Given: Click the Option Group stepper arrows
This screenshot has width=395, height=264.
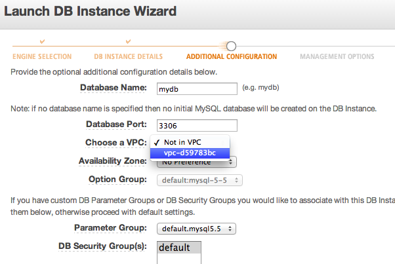Looking at the screenshot, I should 236,180.
